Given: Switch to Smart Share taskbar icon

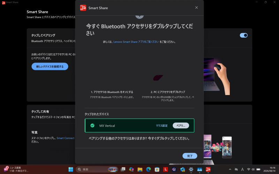Looking at the screenshot, I should (208, 169).
